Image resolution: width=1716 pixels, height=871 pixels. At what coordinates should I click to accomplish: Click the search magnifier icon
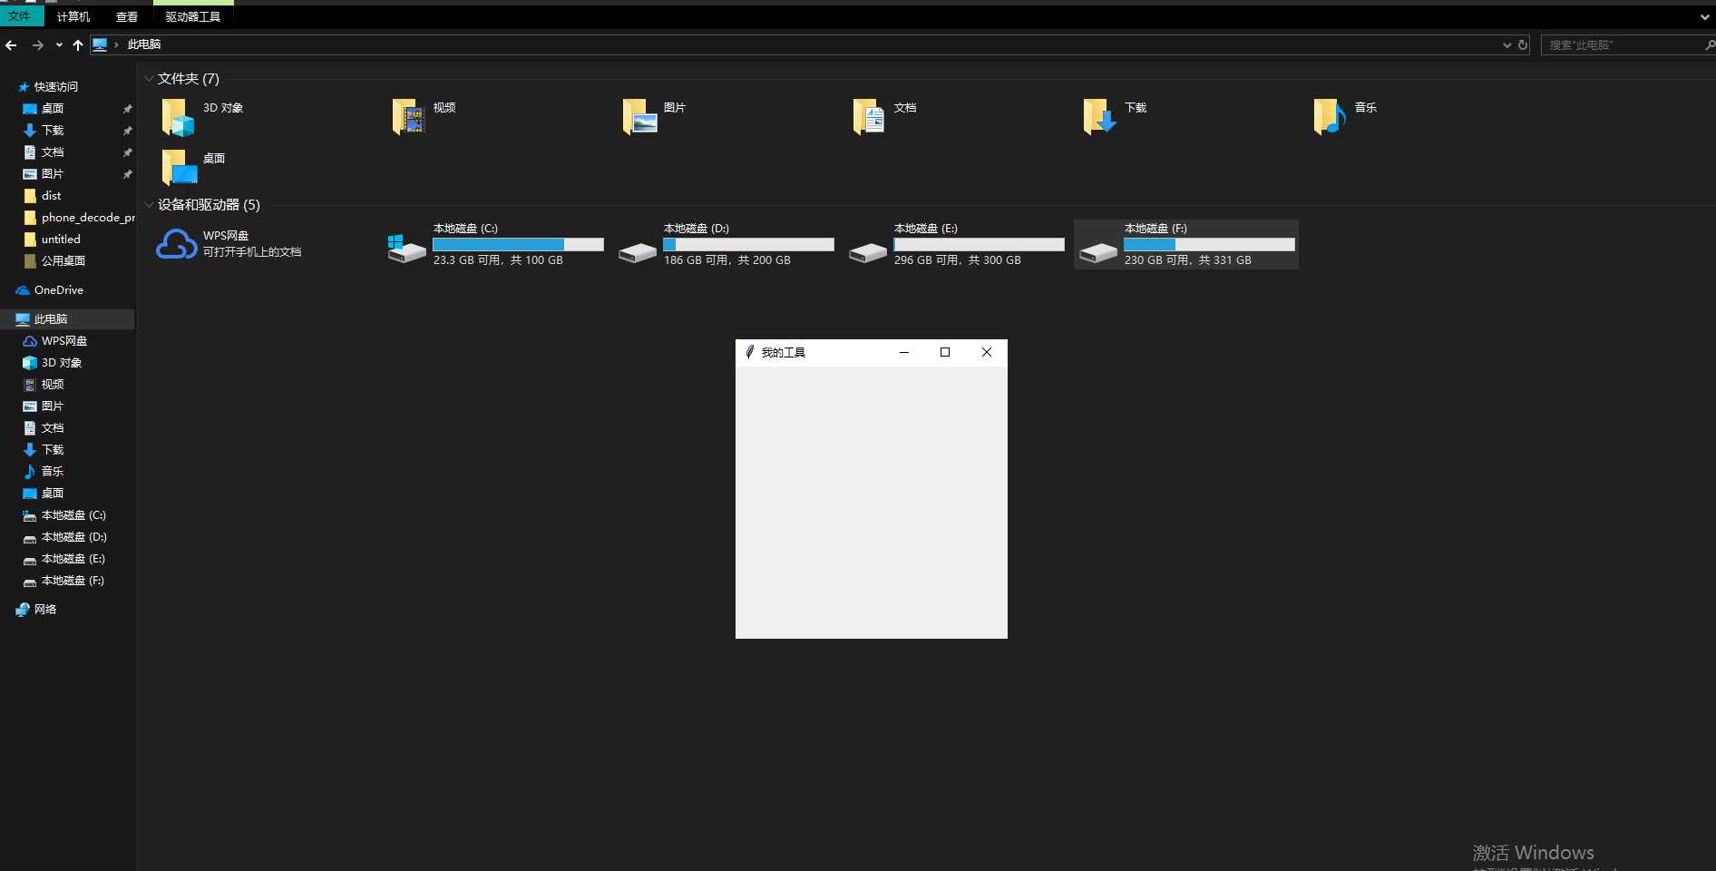pos(1710,44)
